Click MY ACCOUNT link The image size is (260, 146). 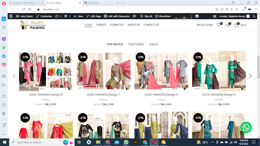[205, 25]
